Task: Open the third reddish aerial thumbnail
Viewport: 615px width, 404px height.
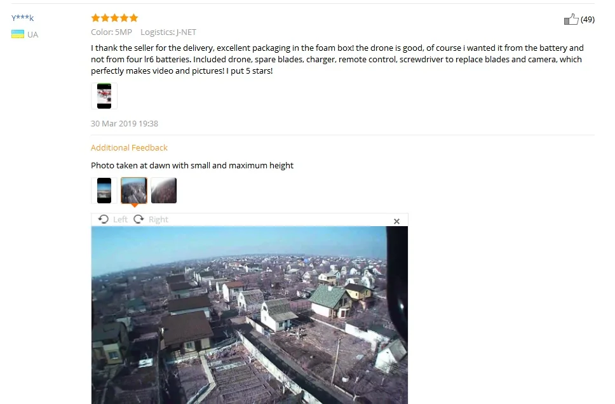Action: click(164, 190)
